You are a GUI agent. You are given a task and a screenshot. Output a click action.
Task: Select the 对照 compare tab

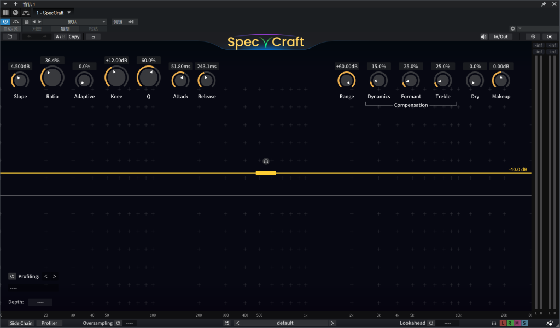(x=37, y=28)
